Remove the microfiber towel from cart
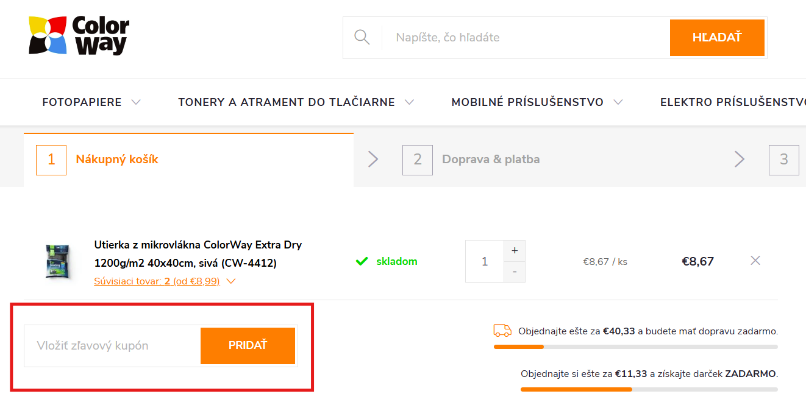 coord(755,261)
